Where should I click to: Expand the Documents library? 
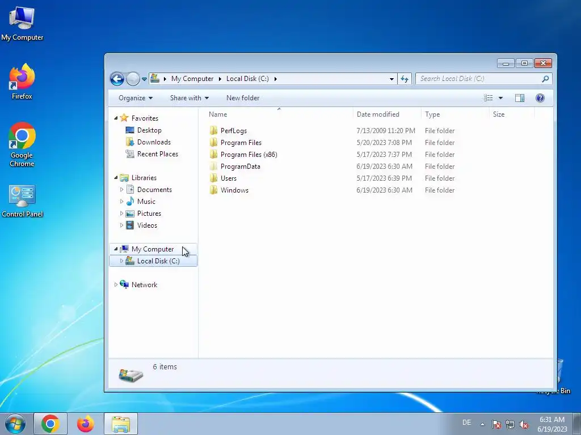pos(121,189)
